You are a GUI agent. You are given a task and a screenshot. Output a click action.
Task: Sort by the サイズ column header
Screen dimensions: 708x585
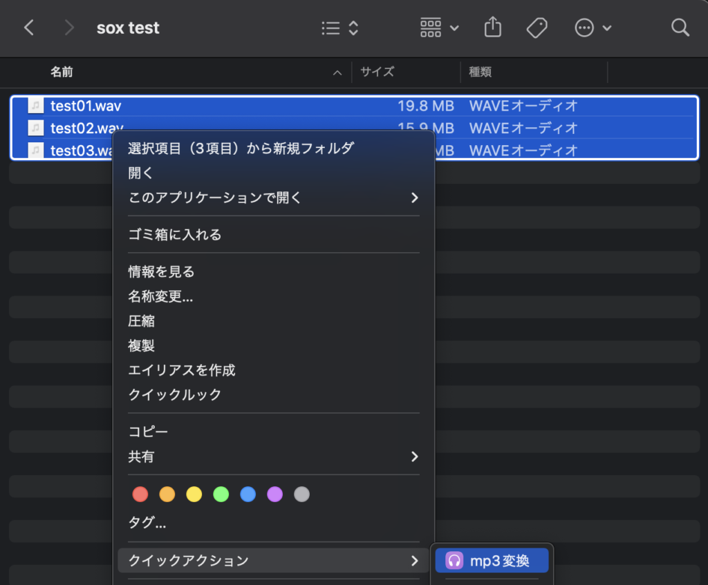pos(378,72)
